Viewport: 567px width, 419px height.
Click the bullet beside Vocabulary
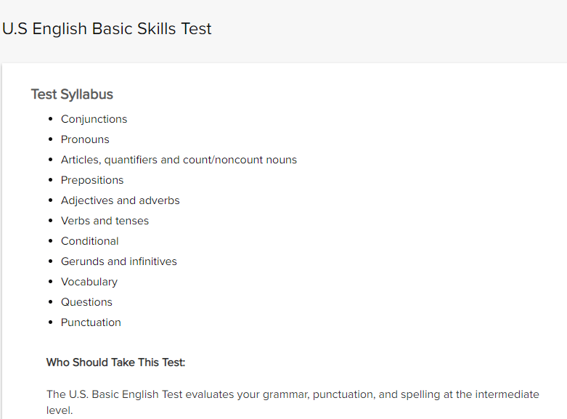[50, 282]
